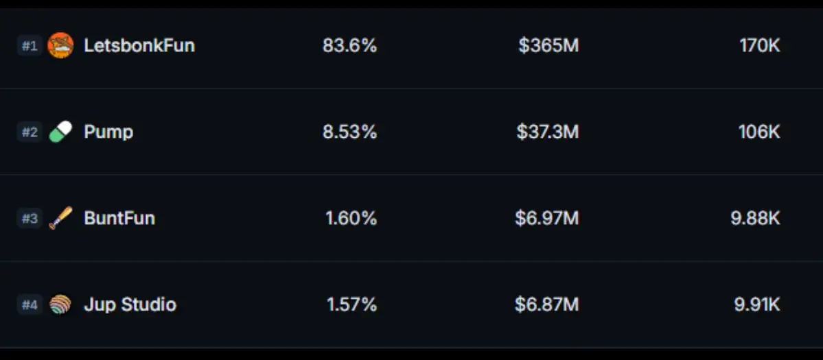Click the 1.57% share for Jup Studio
Image resolution: width=823 pixels, height=360 pixels.
(x=351, y=304)
